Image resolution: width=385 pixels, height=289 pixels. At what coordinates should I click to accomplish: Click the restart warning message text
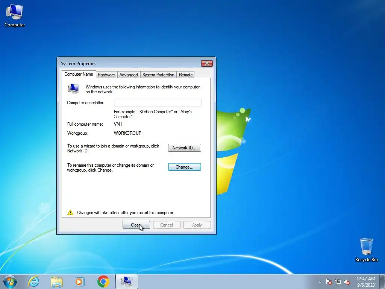click(x=126, y=213)
